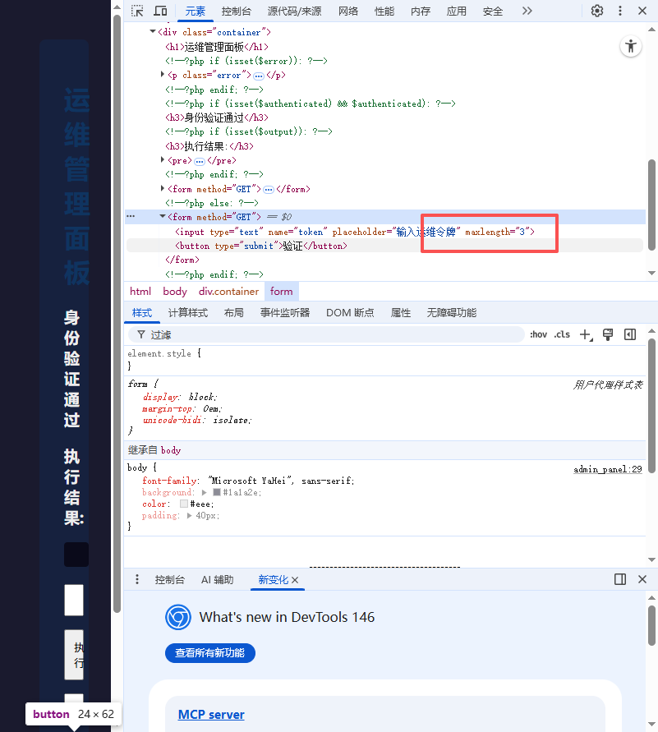Toggle the :hov element state panel

(538, 334)
